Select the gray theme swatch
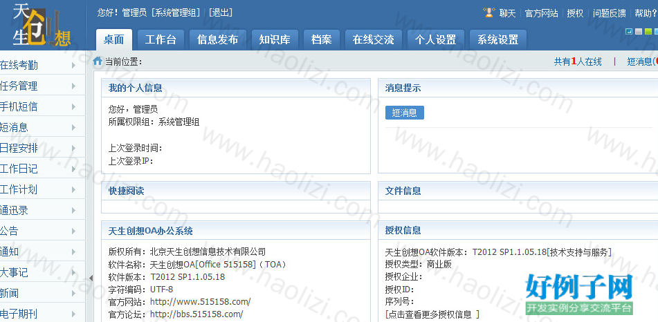Viewport: 658px width, 322px height. (638, 32)
